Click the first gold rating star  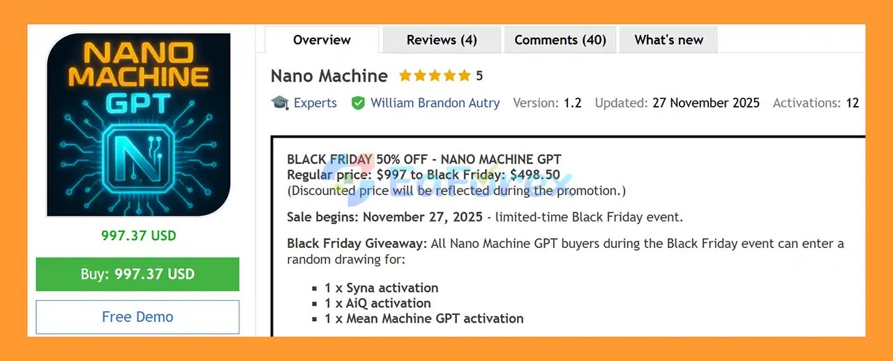pyautogui.click(x=405, y=75)
